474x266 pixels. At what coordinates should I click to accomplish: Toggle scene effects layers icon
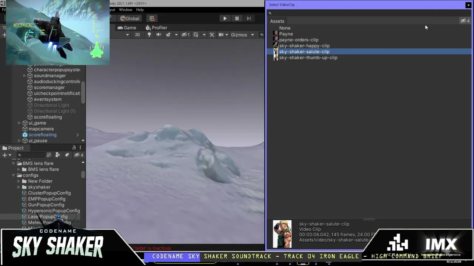point(168,35)
